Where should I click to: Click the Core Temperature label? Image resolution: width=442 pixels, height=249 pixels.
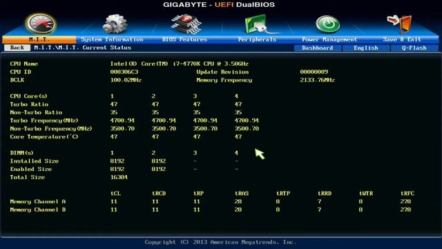pos(44,137)
